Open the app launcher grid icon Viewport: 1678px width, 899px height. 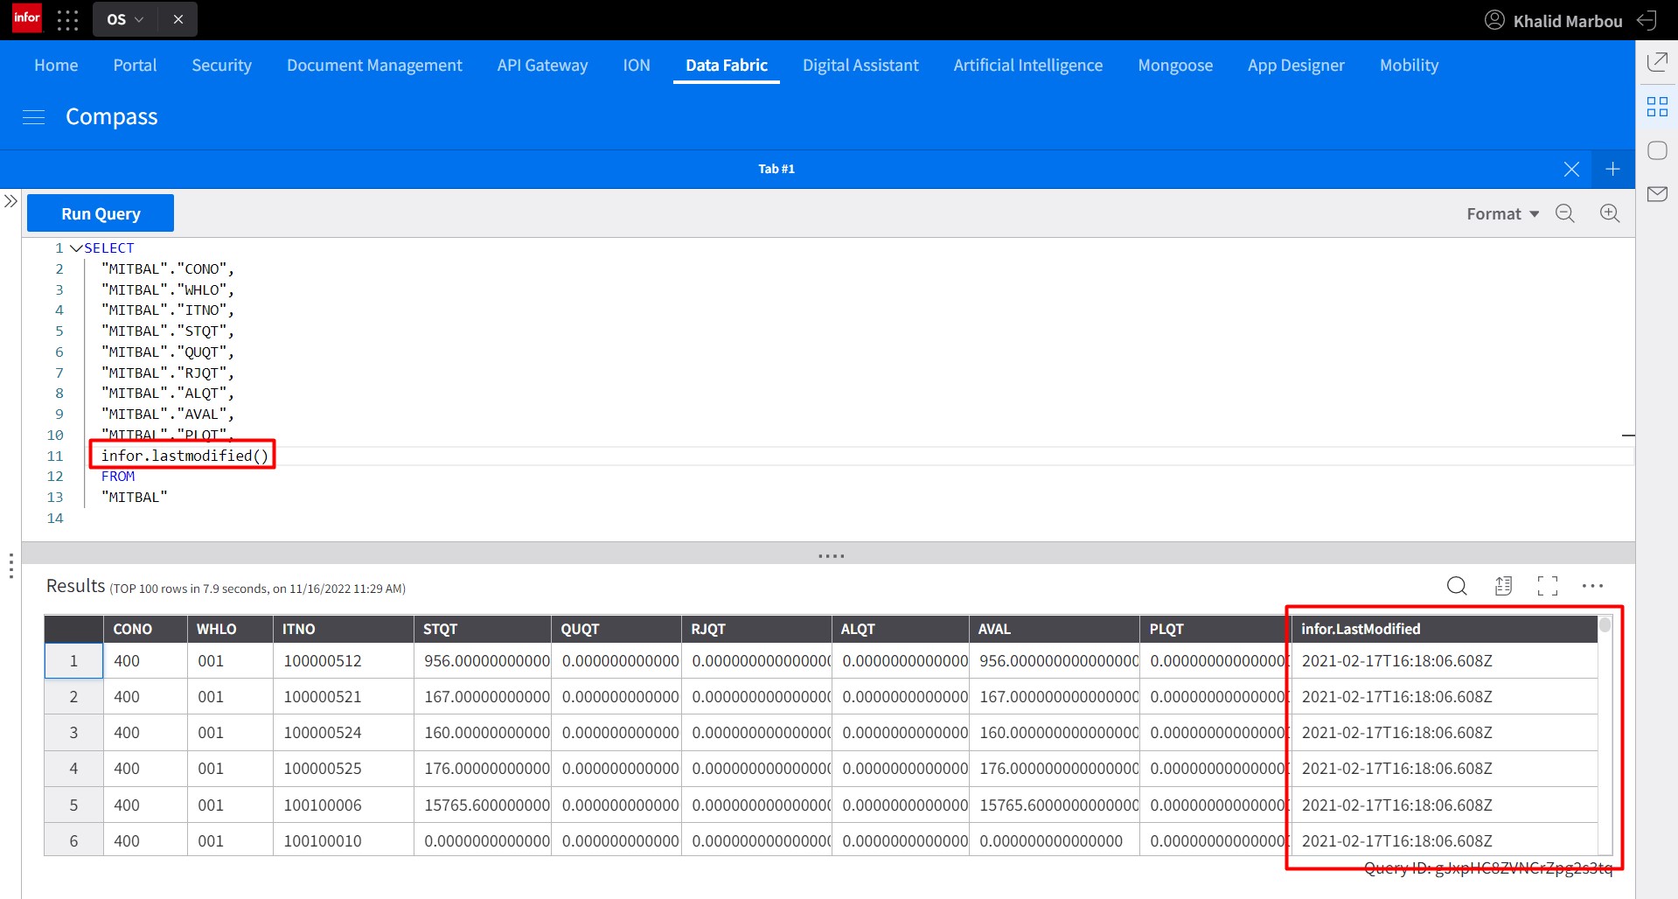click(67, 19)
